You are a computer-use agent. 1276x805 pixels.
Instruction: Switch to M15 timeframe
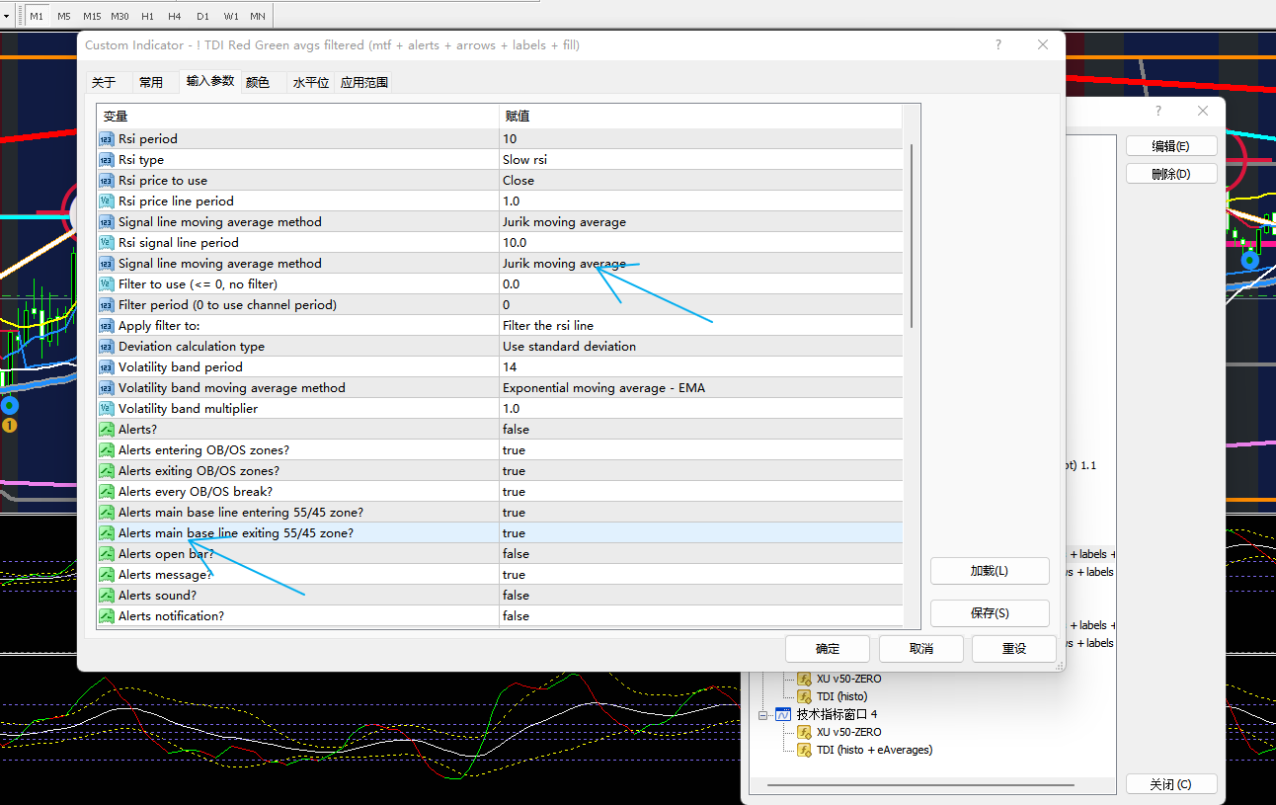[92, 16]
